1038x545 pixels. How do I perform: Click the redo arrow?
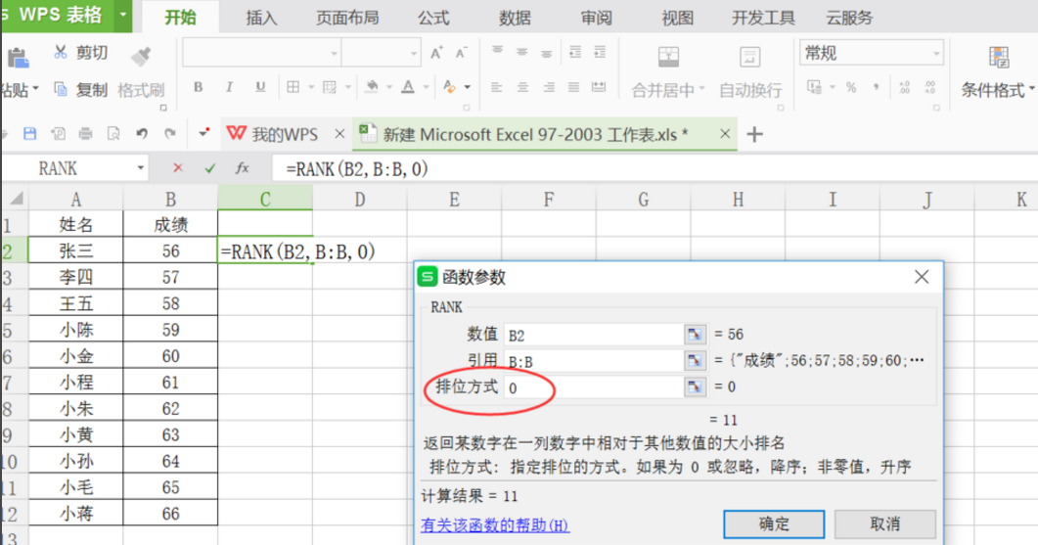tap(169, 134)
